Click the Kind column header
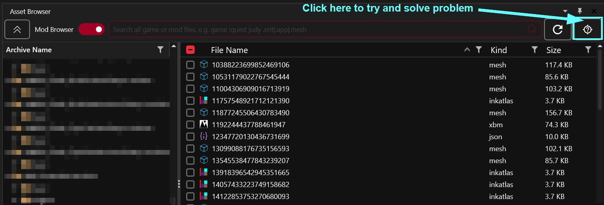Viewport: 604px width, 205px height. [499, 50]
